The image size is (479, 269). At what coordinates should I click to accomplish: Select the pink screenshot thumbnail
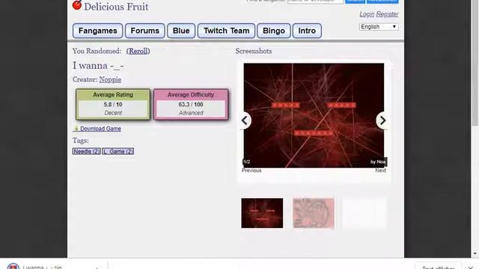coord(314,213)
